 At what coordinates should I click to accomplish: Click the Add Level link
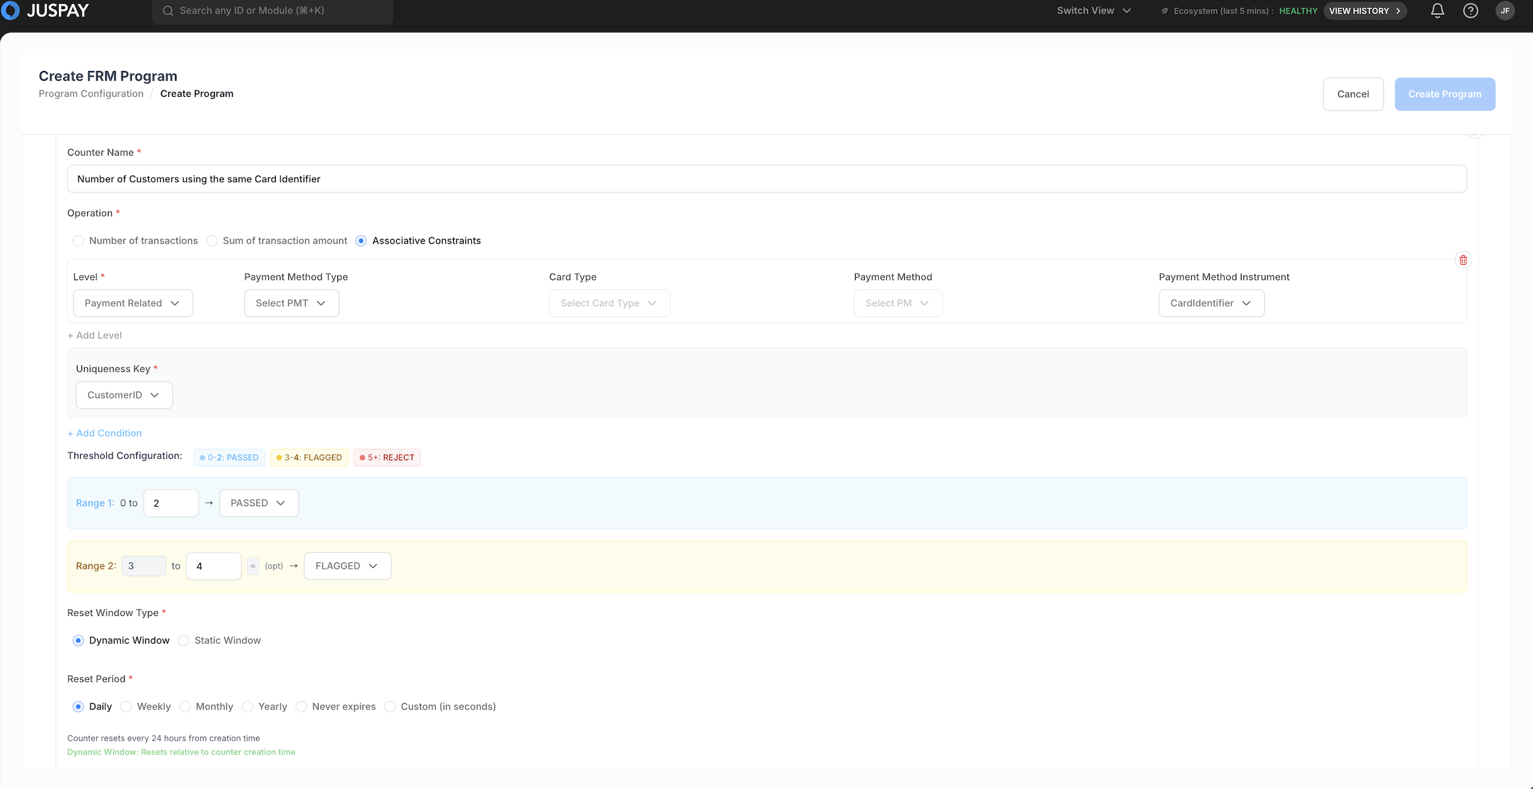coord(95,335)
